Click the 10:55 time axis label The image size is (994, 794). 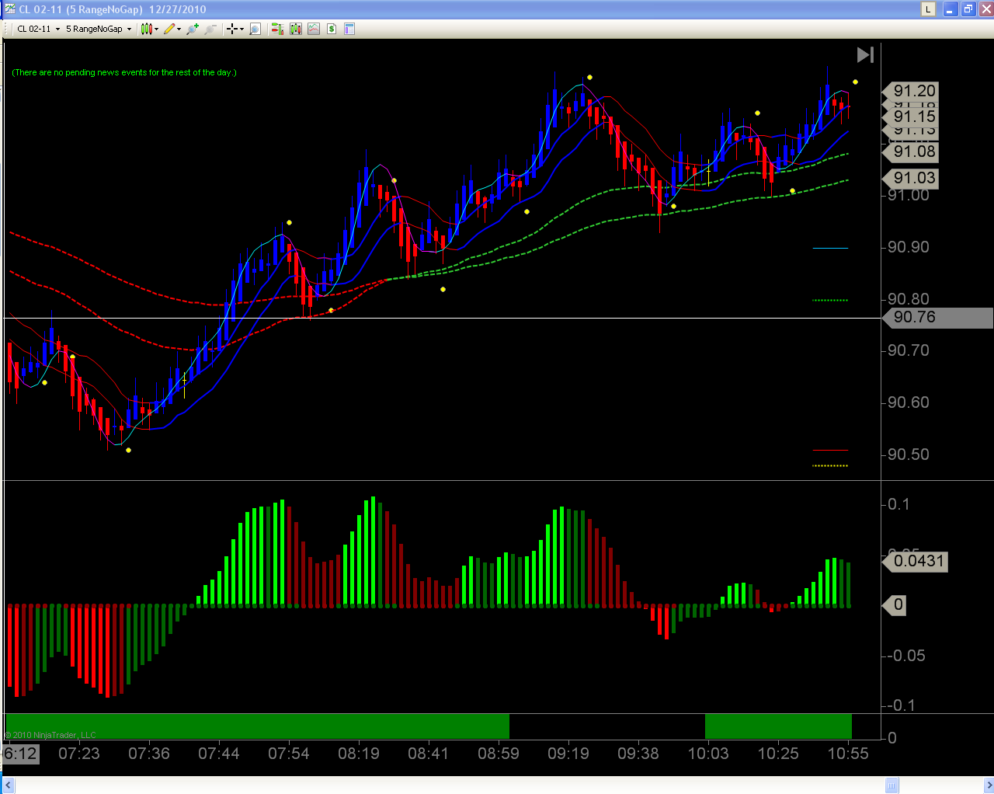tap(848, 754)
